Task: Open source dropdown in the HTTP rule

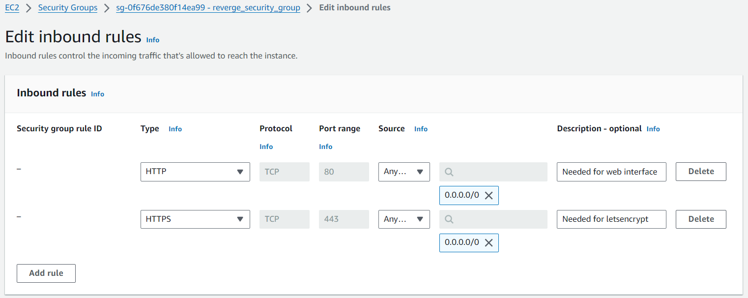Action: (x=404, y=172)
